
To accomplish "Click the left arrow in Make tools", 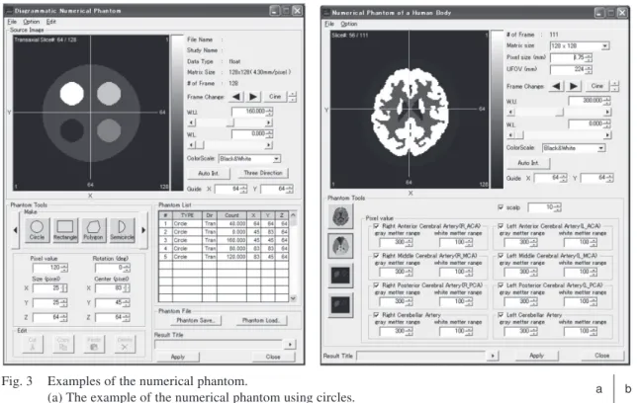I will coord(16,230).
